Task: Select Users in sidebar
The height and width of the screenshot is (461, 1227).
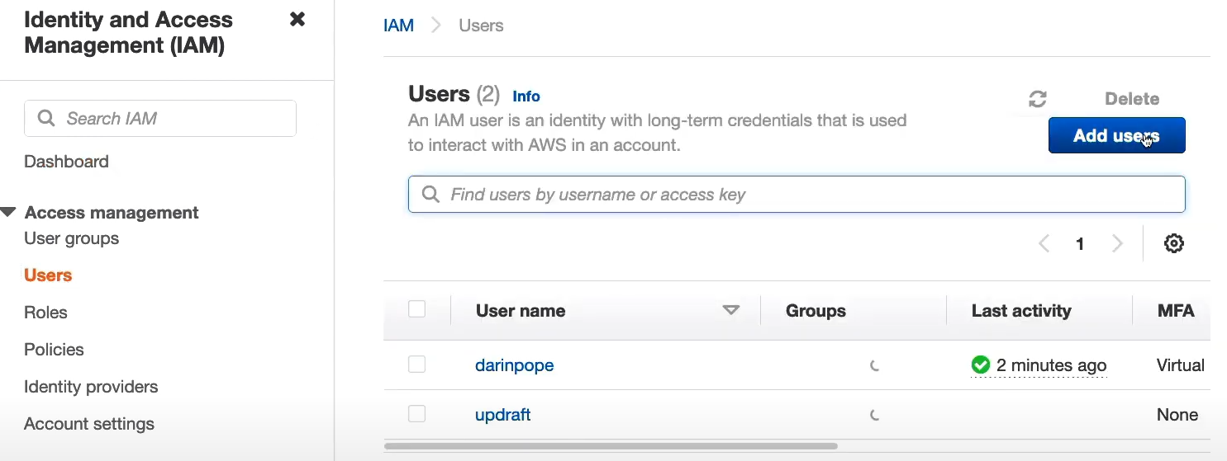Action: click(48, 275)
